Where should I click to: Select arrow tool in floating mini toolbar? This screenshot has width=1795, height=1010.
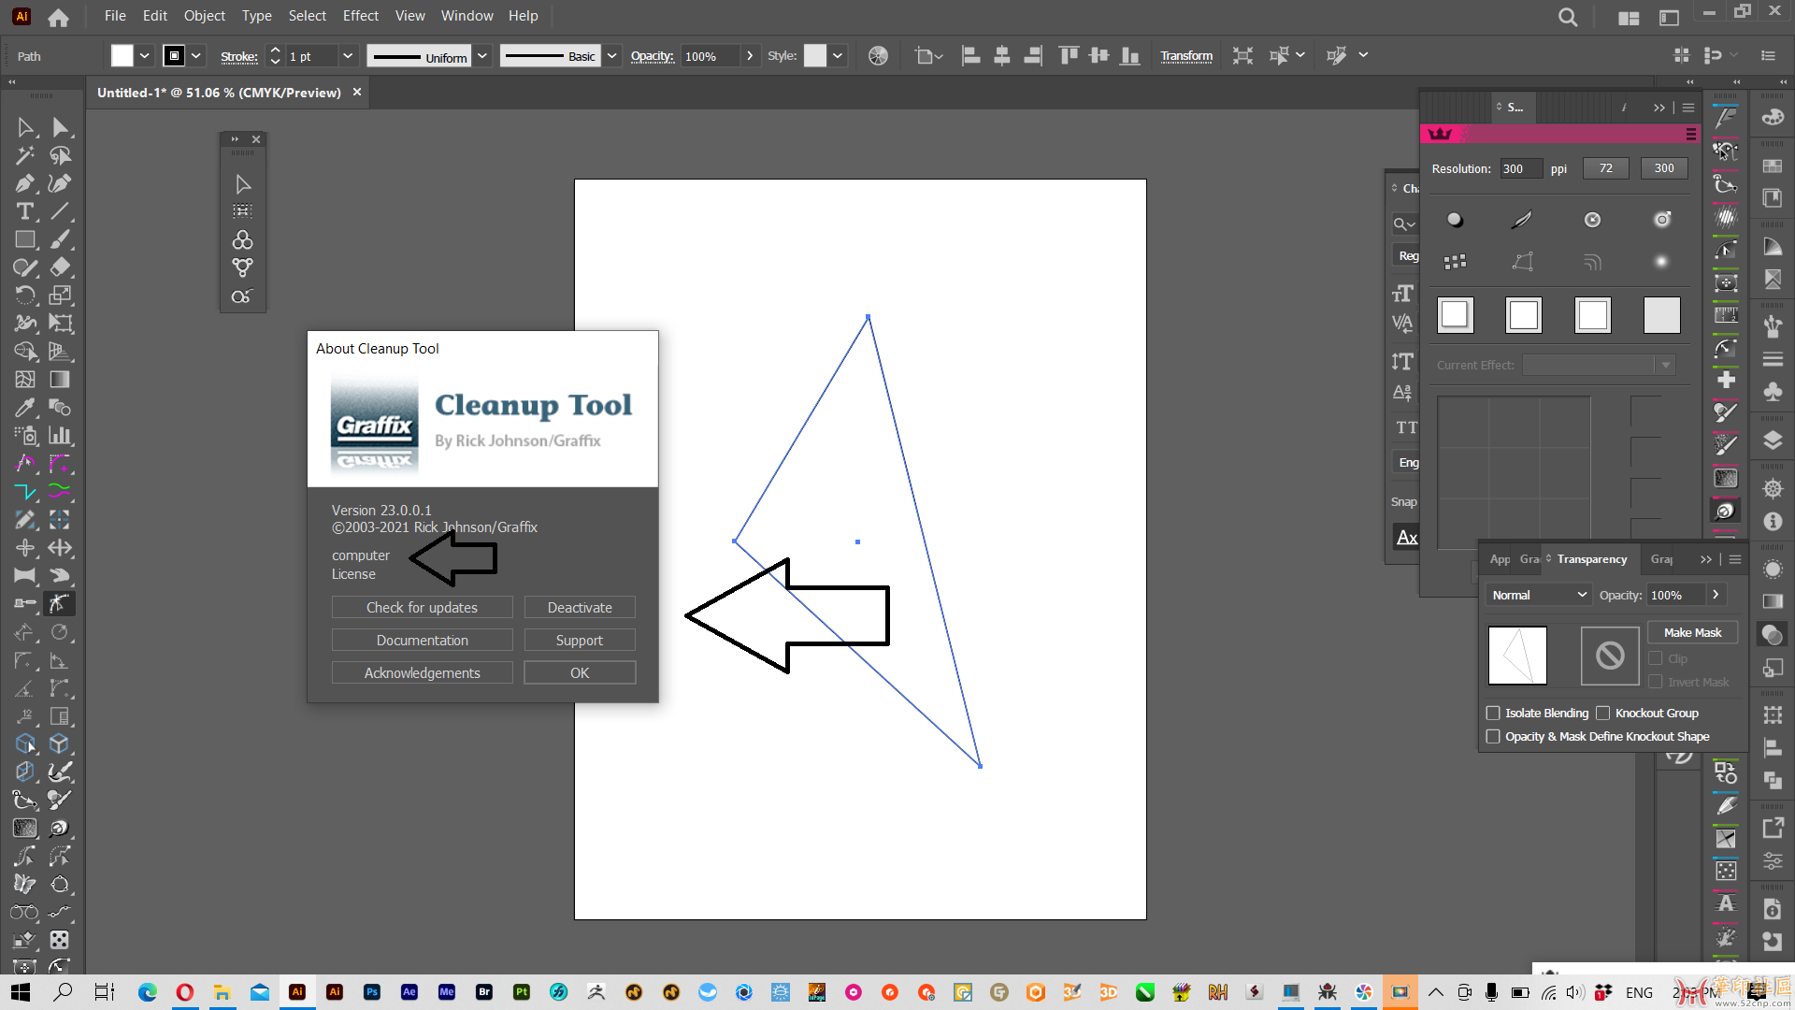[243, 184]
